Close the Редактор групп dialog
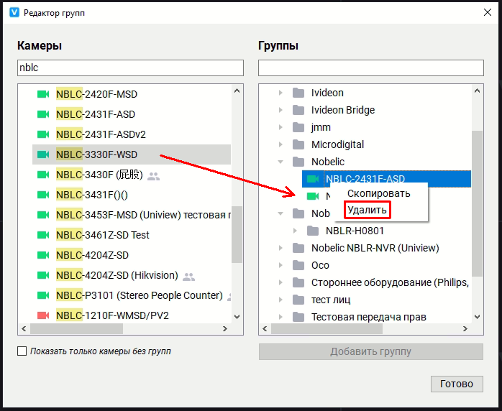The width and height of the screenshot is (502, 411). [x=488, y=12]
